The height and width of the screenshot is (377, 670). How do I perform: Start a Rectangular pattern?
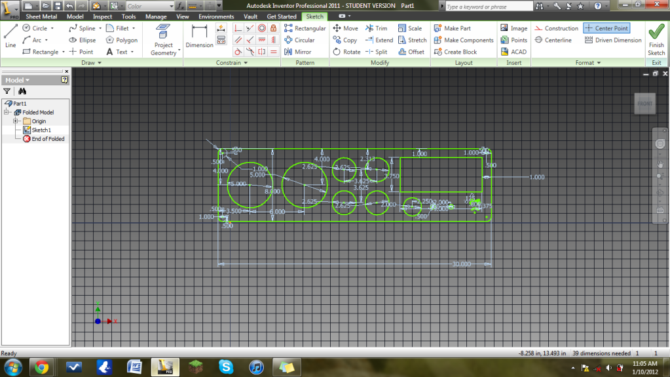(x=305, y=28)
